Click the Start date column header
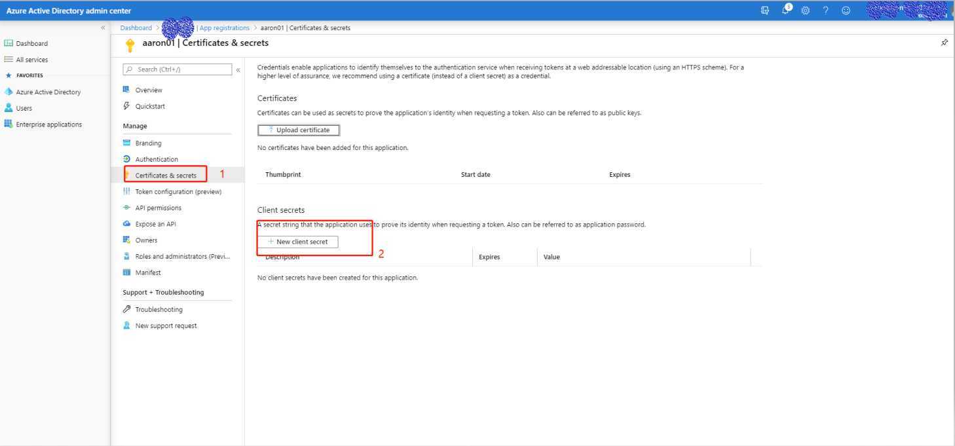The height and width of the screenshot is (446, 955). tap(476, 175)
